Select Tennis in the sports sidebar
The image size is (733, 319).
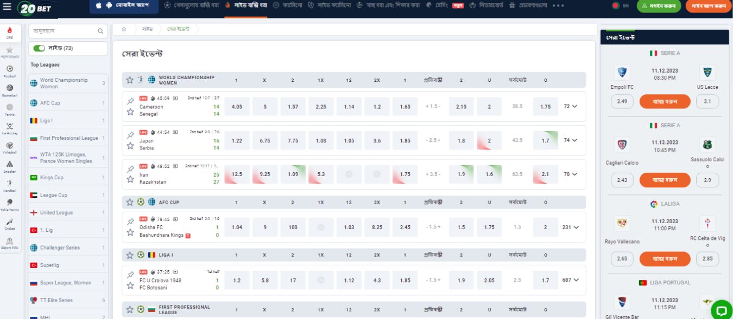(x=10, y=109)
